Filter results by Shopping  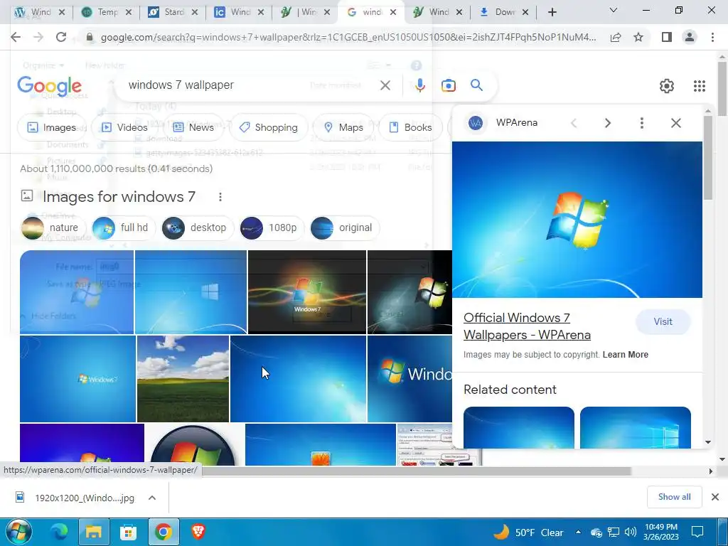[x=268, y=127]
